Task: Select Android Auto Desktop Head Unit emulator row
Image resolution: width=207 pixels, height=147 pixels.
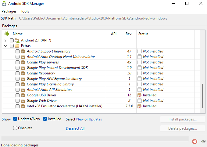Action: [x=101, y=57]
